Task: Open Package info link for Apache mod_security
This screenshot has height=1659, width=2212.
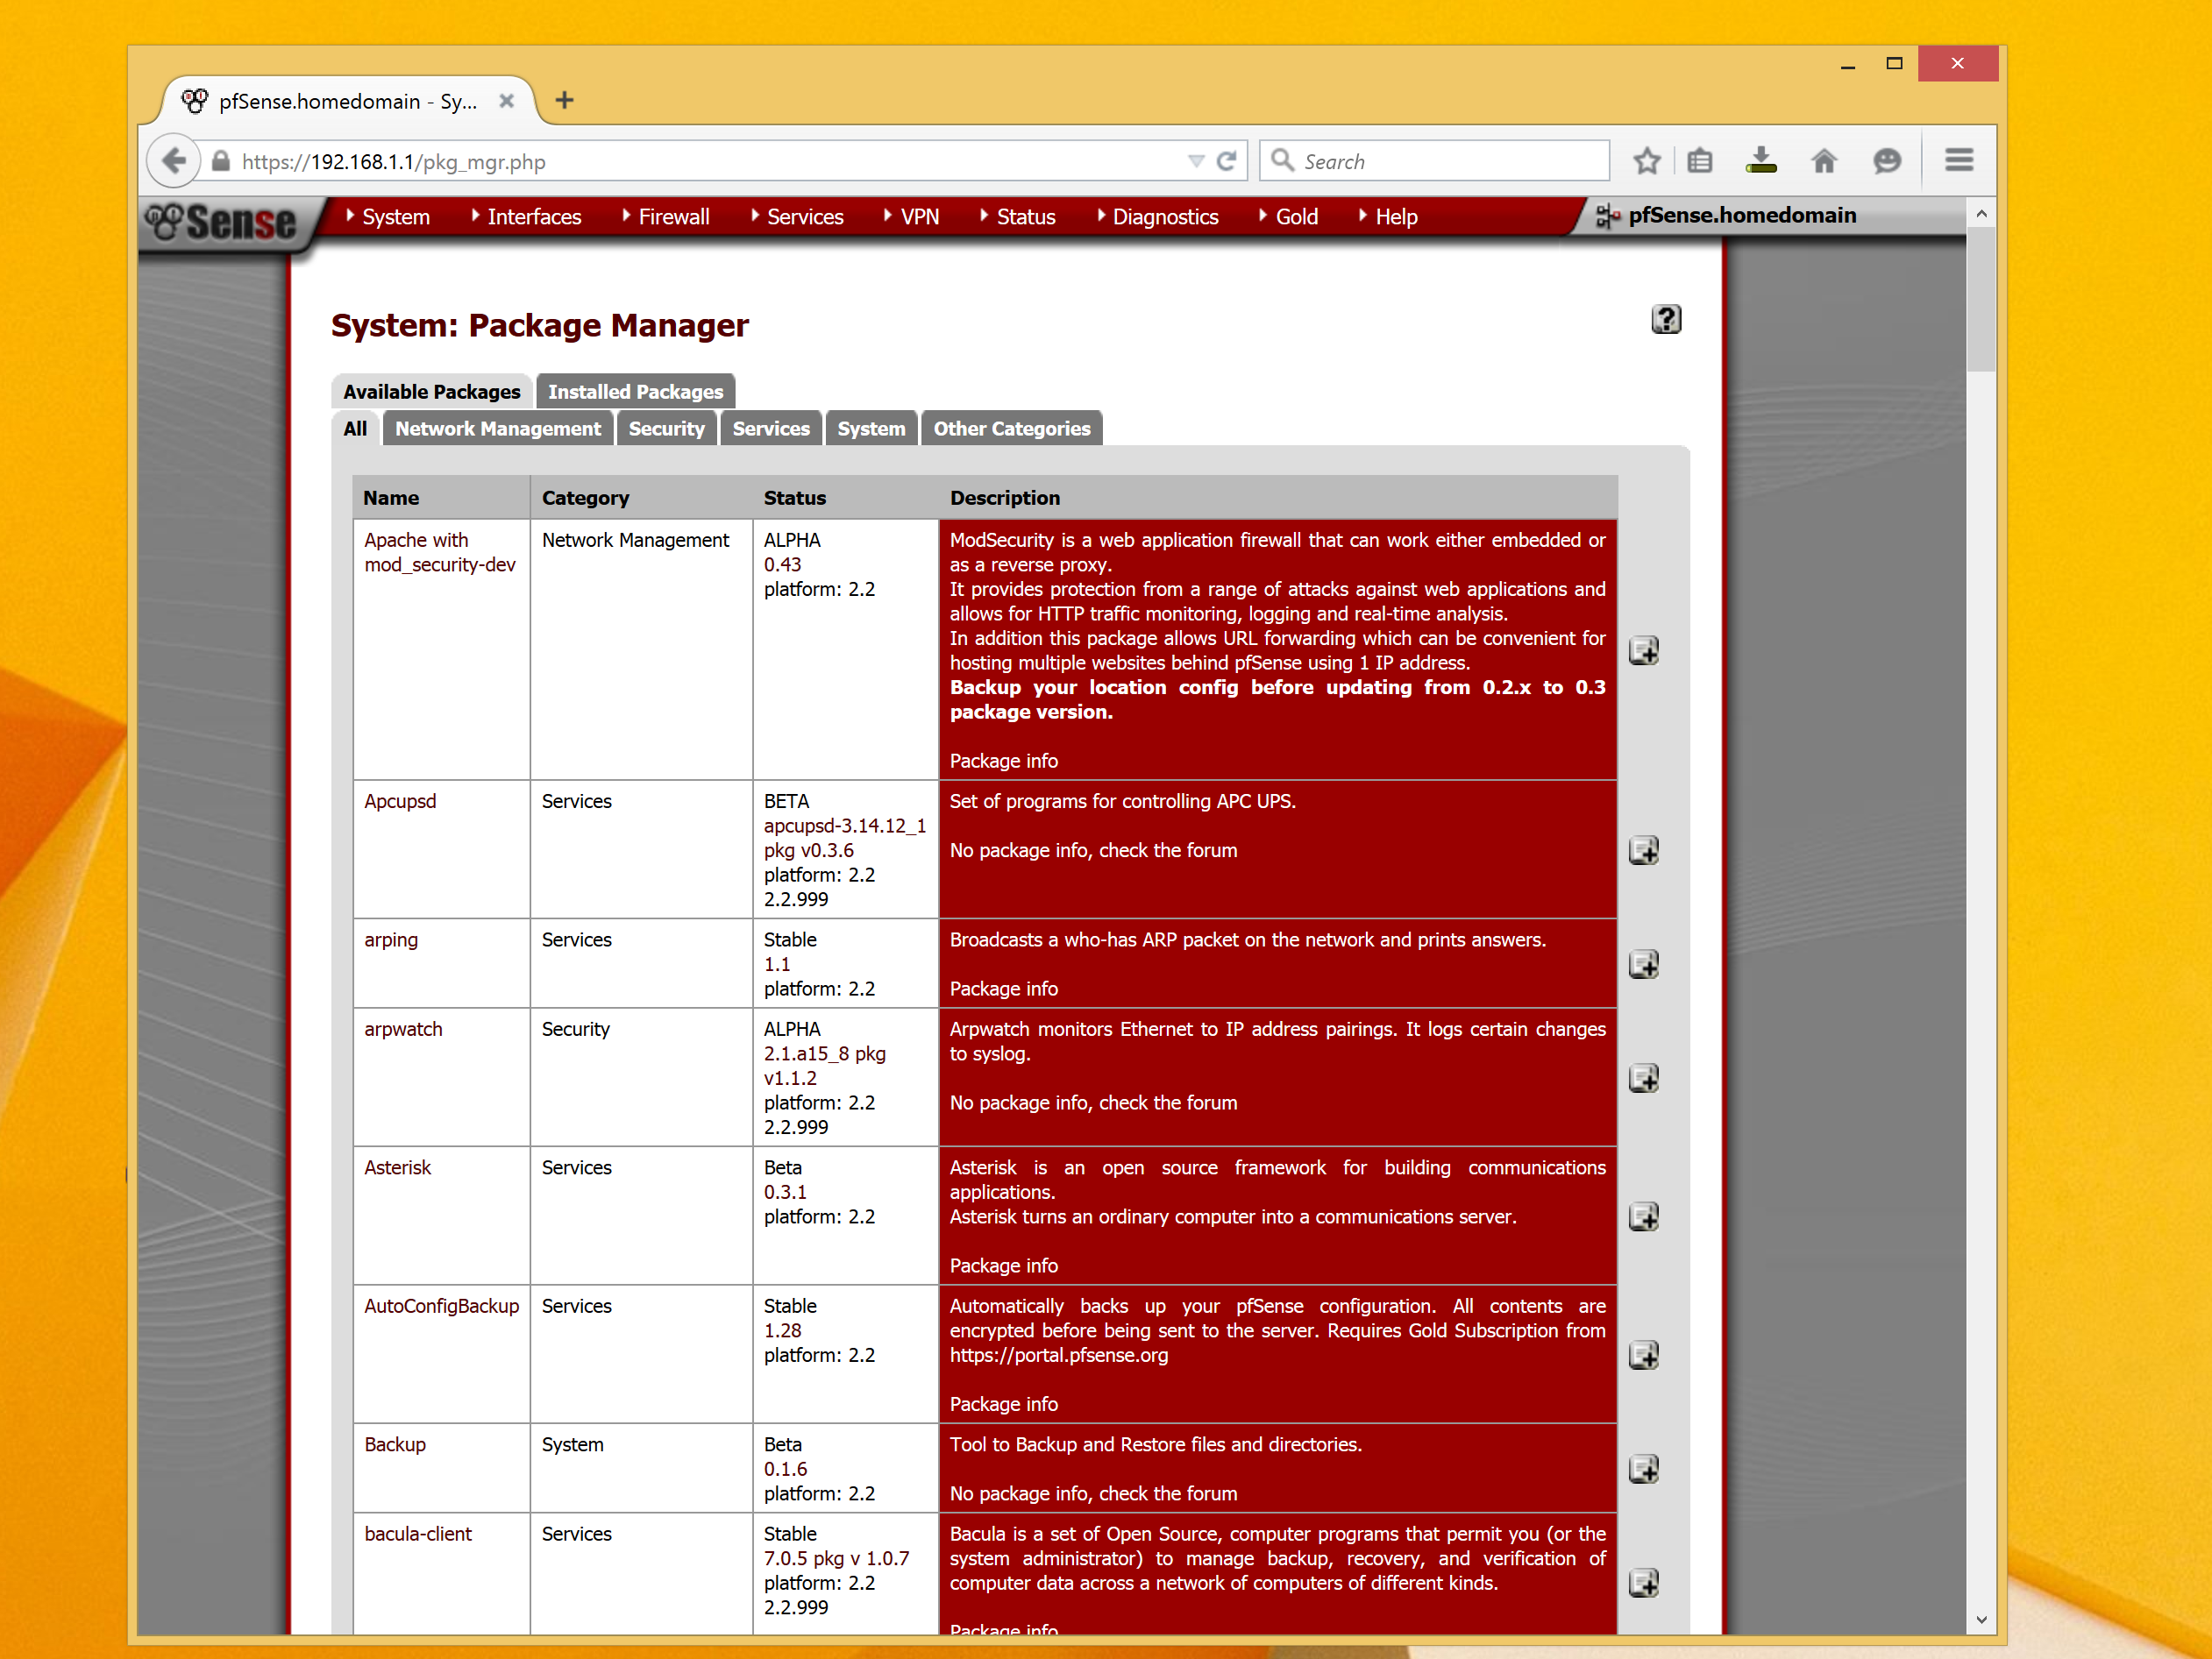Action: 1003,761
